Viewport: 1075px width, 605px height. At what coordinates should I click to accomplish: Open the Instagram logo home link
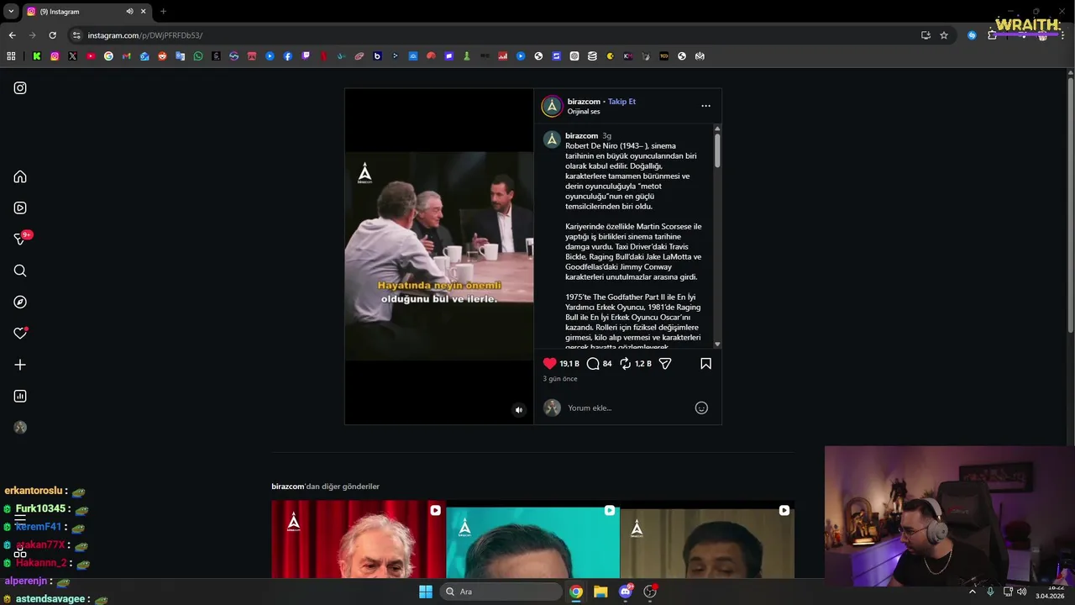[x=20, y=88]
